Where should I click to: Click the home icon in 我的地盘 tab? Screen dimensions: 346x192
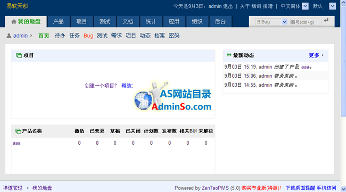14,21
